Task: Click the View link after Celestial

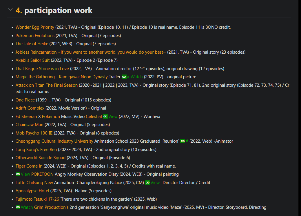Action: click(x=113, y=117)
